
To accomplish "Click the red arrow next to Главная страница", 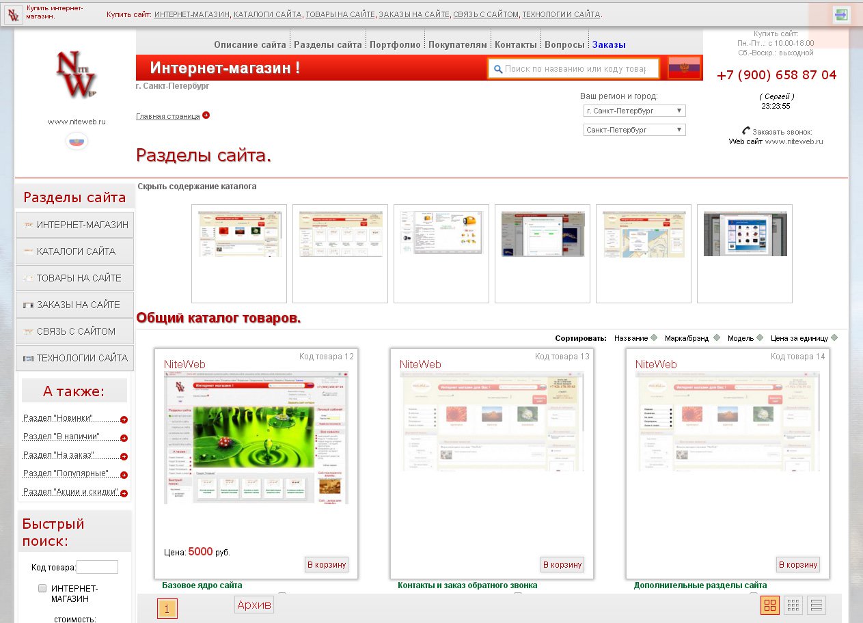I will coord(206,115).
